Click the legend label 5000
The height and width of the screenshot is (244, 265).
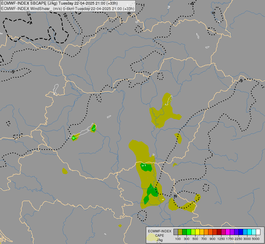pyautogui.click(x=256, y=239)
